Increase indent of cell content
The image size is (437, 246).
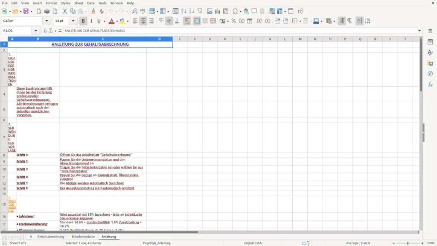[277, 21]
